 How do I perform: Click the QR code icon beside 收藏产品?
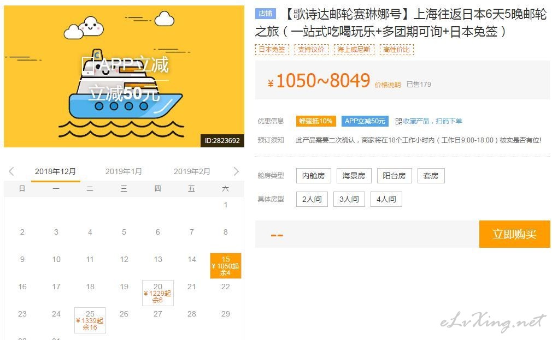click(398, 121)
